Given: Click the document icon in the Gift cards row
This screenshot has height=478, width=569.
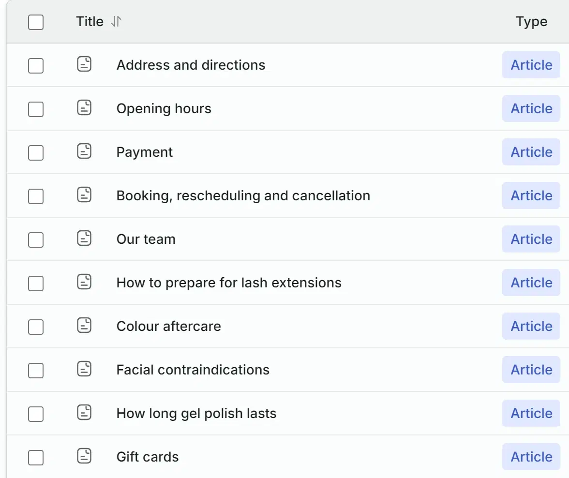Looking at the screenshot, I should tap(84, 456).
